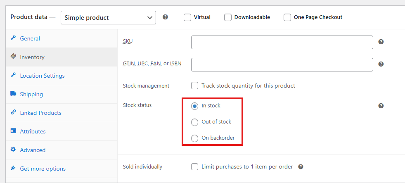Check the One Page Checkout box
This screenshot has width=405, height=183.
click(x=287, y=17)
